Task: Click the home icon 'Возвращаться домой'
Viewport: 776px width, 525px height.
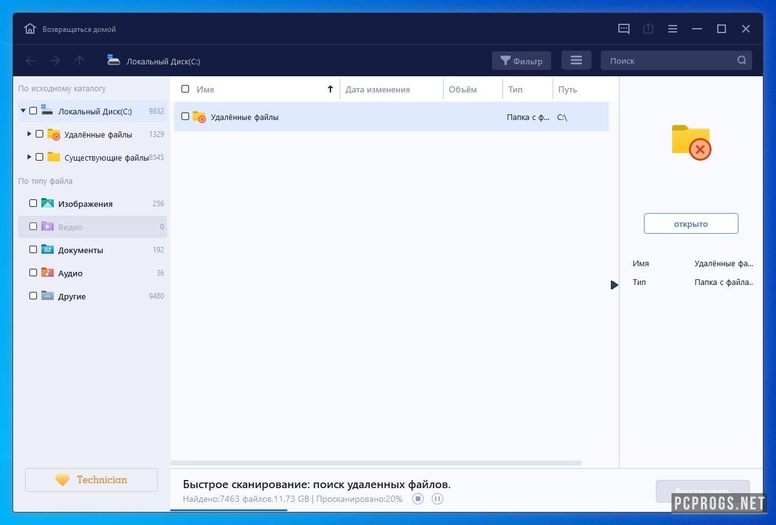Action: [x=30, y=29]
